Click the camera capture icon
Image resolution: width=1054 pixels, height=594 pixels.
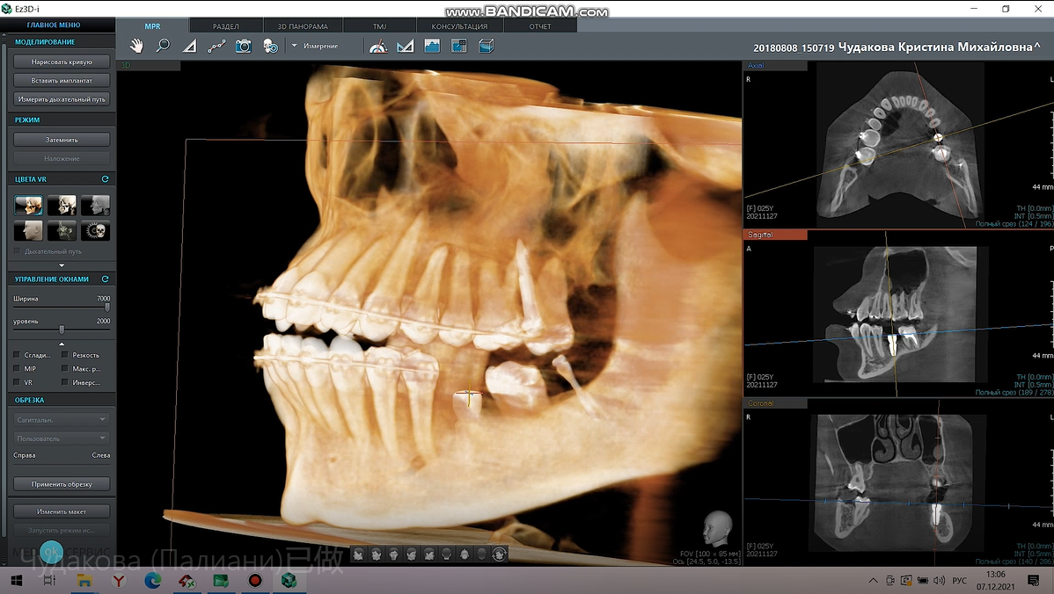click(x=243, y=46)
